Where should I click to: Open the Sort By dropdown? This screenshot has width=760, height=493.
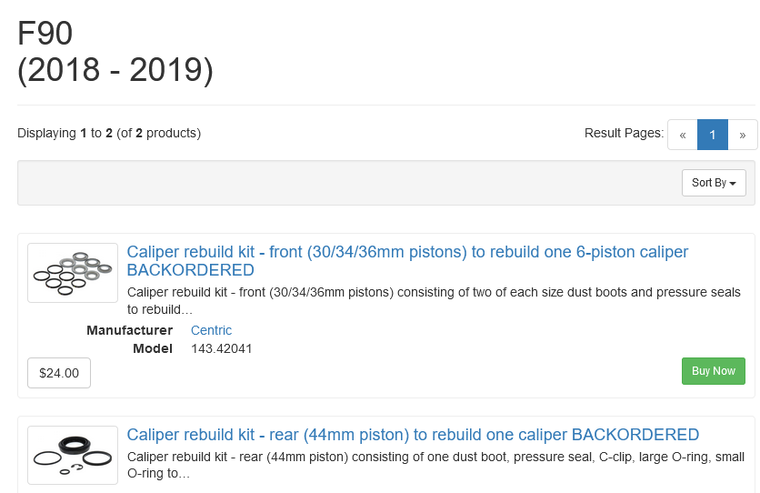point(714,183)
